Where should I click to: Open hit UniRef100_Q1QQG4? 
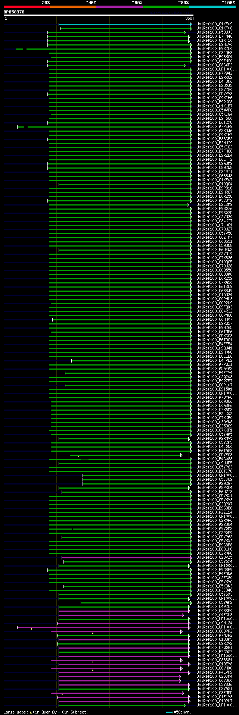pyautogui.click(x=214, y=184)
